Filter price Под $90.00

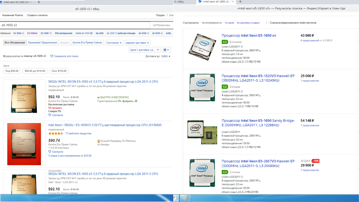pos(12,71)
